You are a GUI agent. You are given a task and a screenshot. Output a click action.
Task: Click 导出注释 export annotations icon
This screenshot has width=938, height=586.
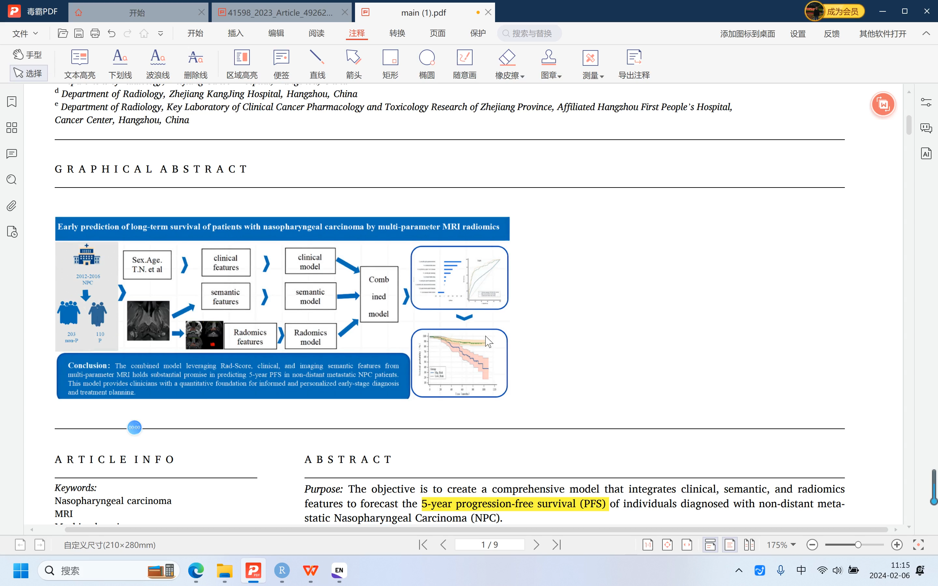point(634,64)
